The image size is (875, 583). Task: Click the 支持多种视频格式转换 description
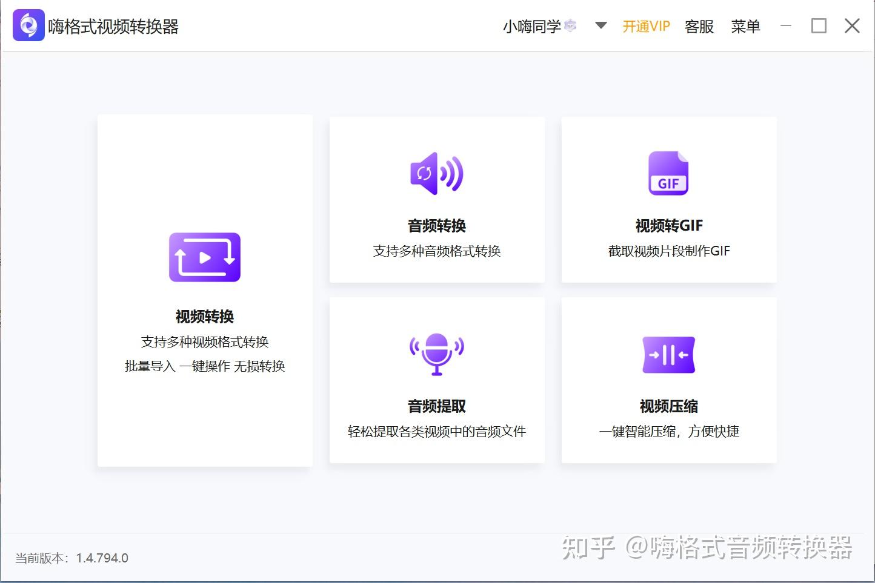(x=205, y=342)
